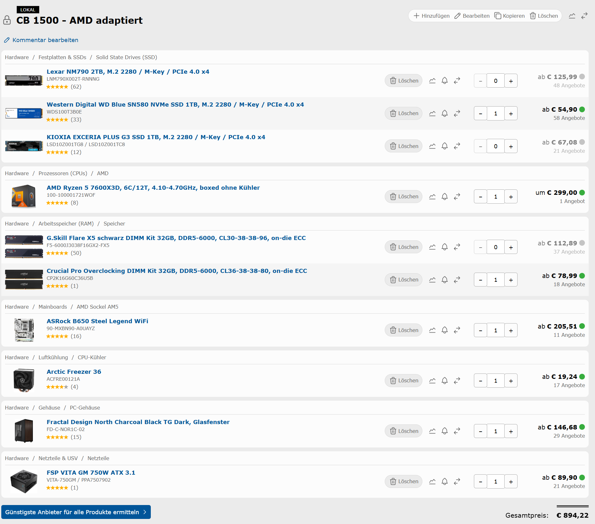Click Günstigste Anbieter für alle Produkte ermitteln
This screenshot has width=595, height=524.
[x=76, y=512]
